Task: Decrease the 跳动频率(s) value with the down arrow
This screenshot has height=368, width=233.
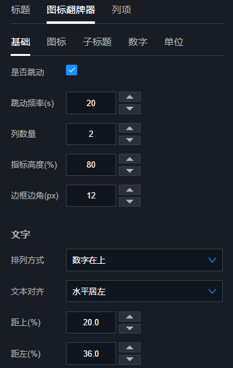Action: click(x=129, y=109)
